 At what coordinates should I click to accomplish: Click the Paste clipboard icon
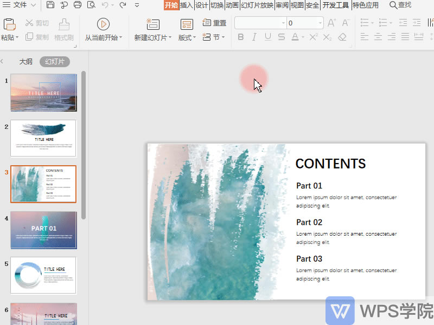tap(9, 24)
